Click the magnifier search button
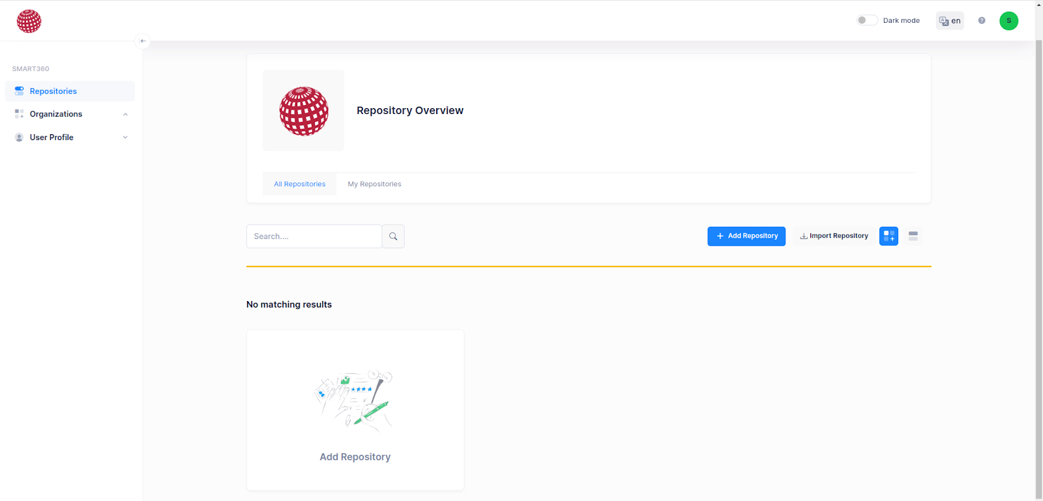The image size is (1043, 501). [x=393, y=236]
